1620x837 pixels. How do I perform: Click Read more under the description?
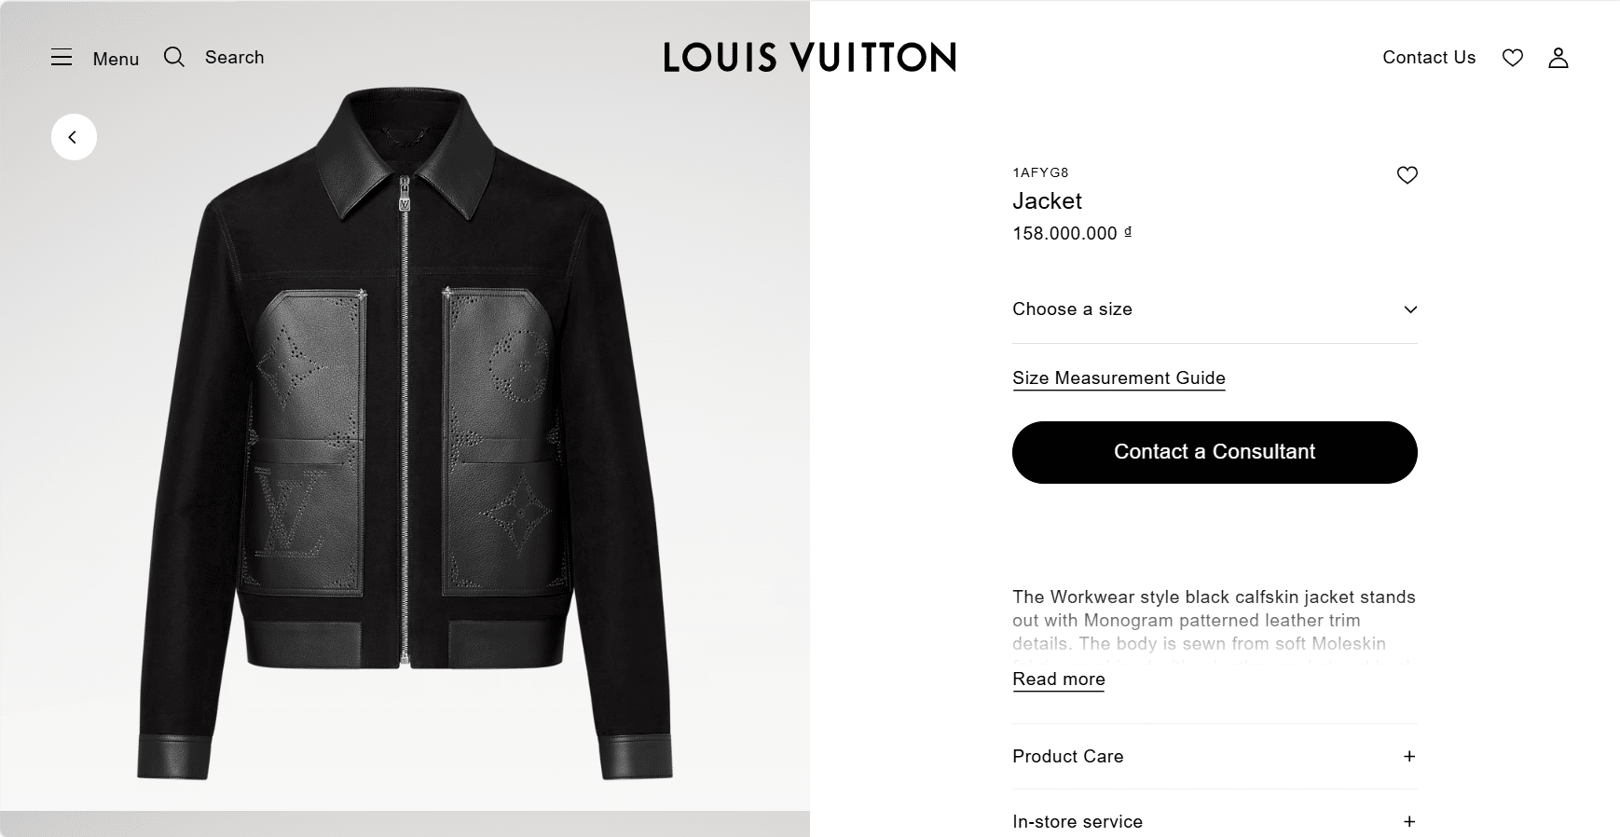(x=1058, y=679)
